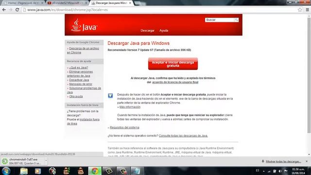Switch to the Home - Página web tab
Image resolution: width=311 pixels, height=175 pixels.
pyautogui.click(x=24, y=3)
